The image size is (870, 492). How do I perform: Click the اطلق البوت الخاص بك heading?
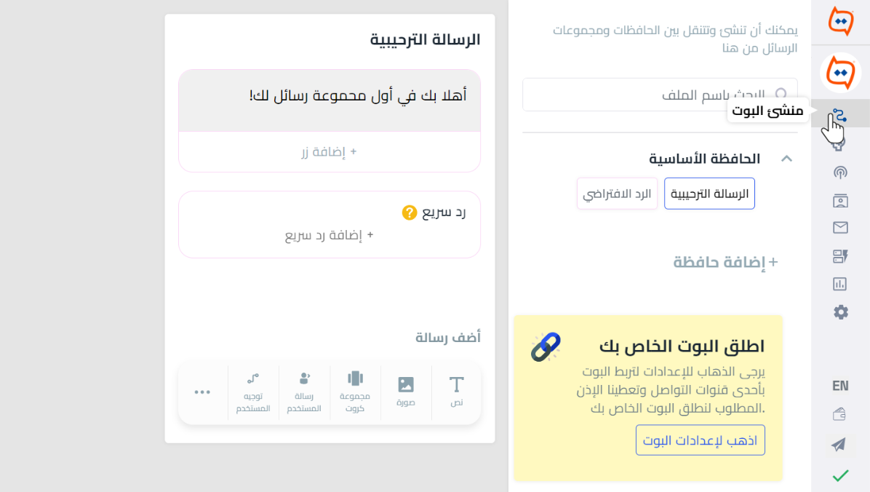[x=682, y=346]
